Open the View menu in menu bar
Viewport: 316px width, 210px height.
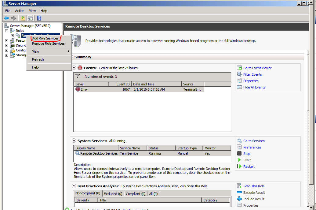(x=32, y=11)
